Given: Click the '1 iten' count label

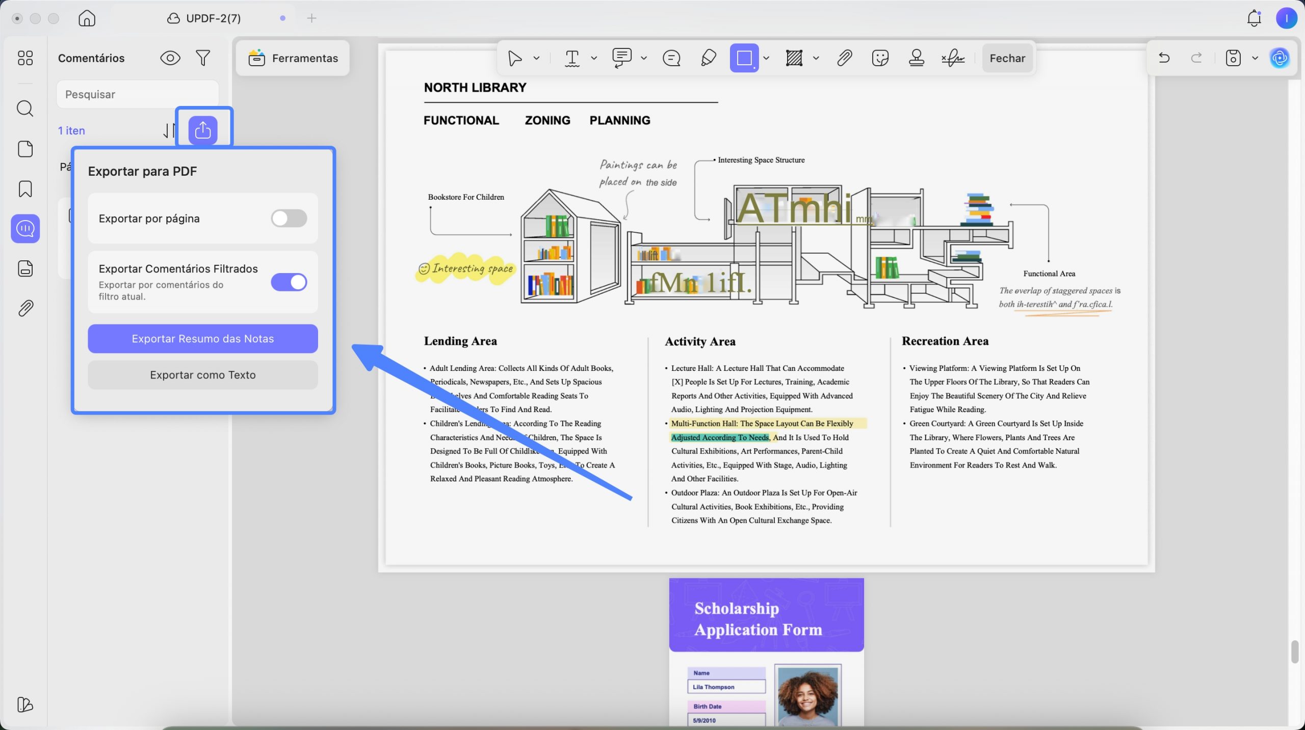Looking at the screenshot, I should (71, 130).
